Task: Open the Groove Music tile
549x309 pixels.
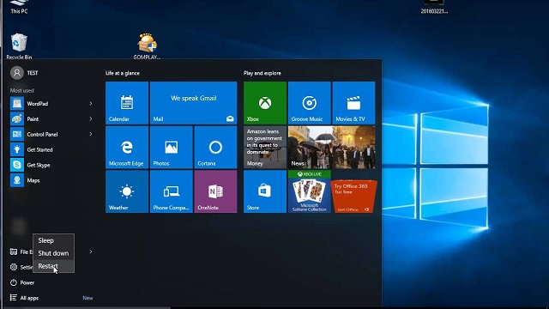Action: point(309,103)
